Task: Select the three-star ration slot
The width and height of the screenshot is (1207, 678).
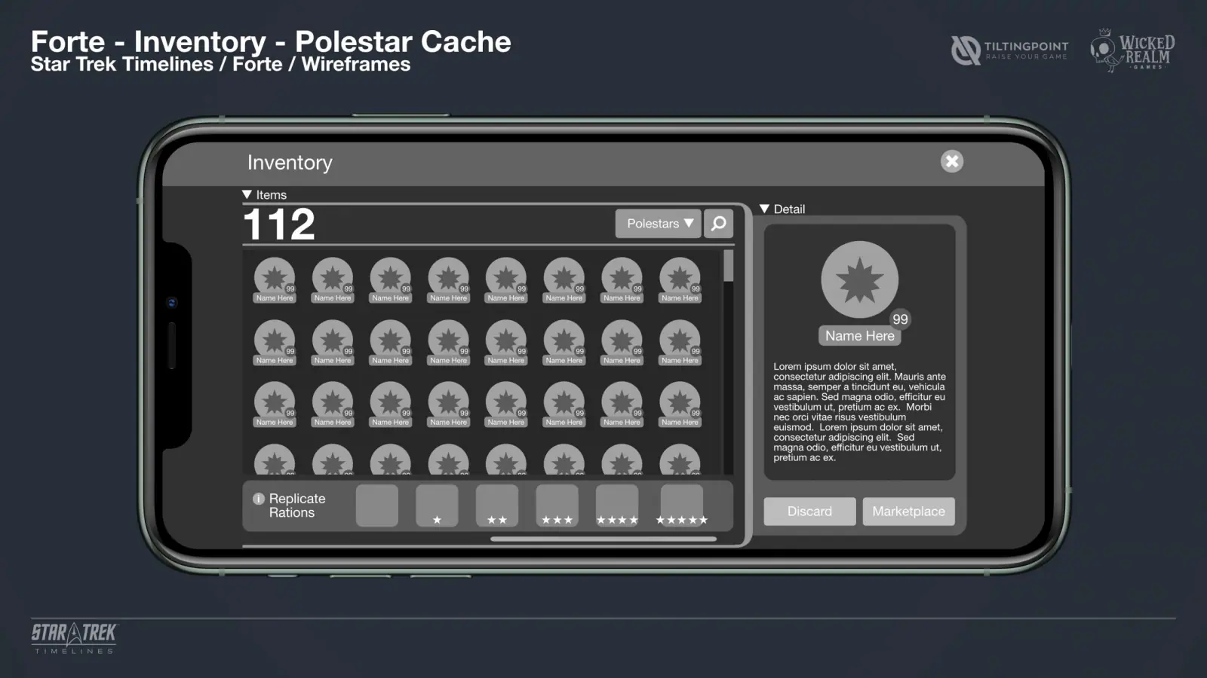Action: 557,505
